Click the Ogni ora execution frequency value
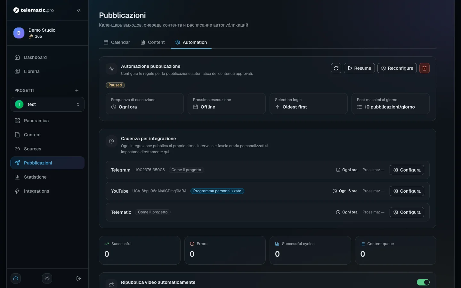Image resolution: width=461 pixels, height=288 pixels. [128, 107]
